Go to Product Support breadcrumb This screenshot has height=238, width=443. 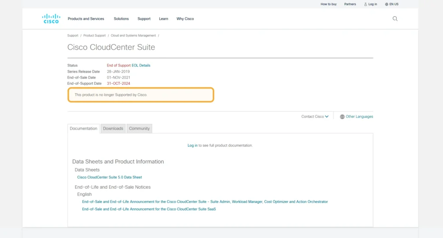tap(94, 35)
